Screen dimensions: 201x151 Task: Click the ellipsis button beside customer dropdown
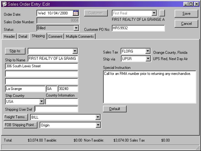coord(162,13)
